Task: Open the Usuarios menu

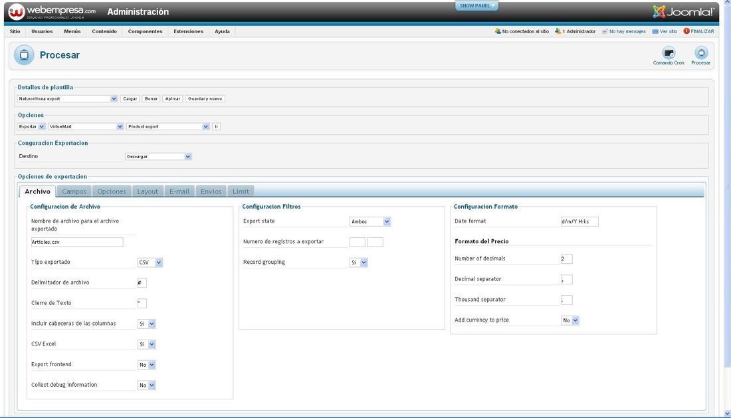Action: 42,31
